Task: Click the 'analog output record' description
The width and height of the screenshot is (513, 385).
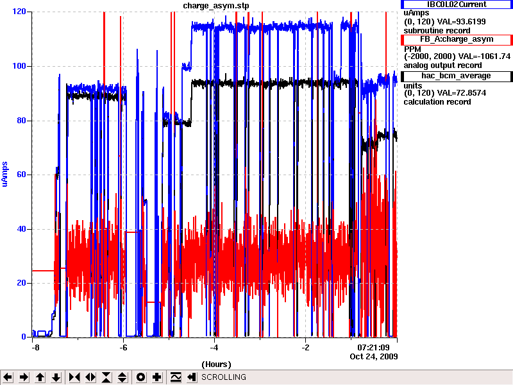Action: 442,65
